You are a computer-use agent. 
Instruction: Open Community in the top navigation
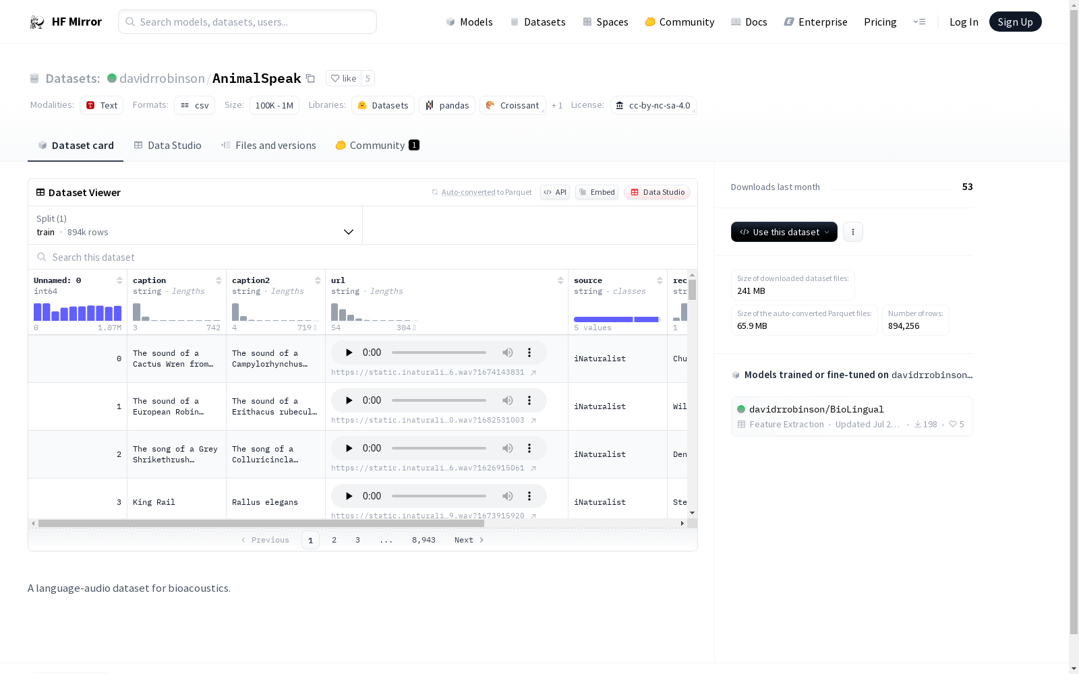[x=680, y=22]
